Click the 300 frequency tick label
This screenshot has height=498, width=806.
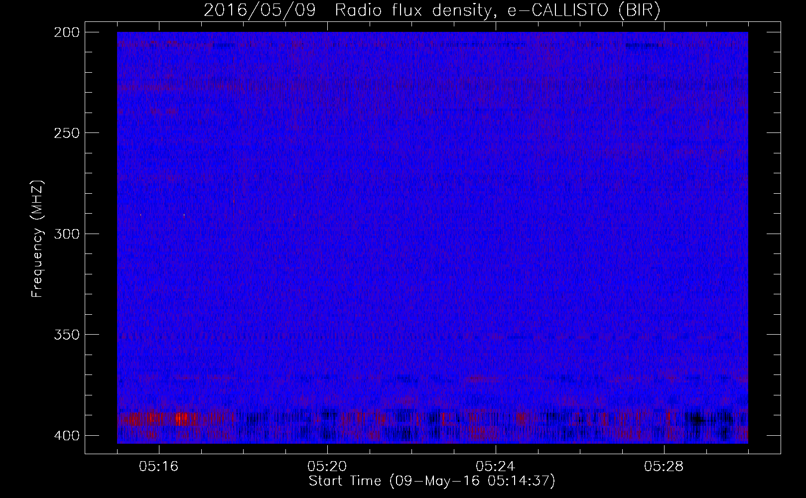tap(66, 234)
